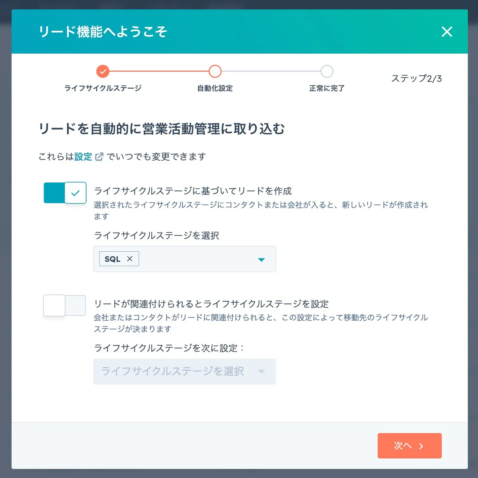Click the circle icon above 自動化設定
478x478 pixels.
pos(215,72)
